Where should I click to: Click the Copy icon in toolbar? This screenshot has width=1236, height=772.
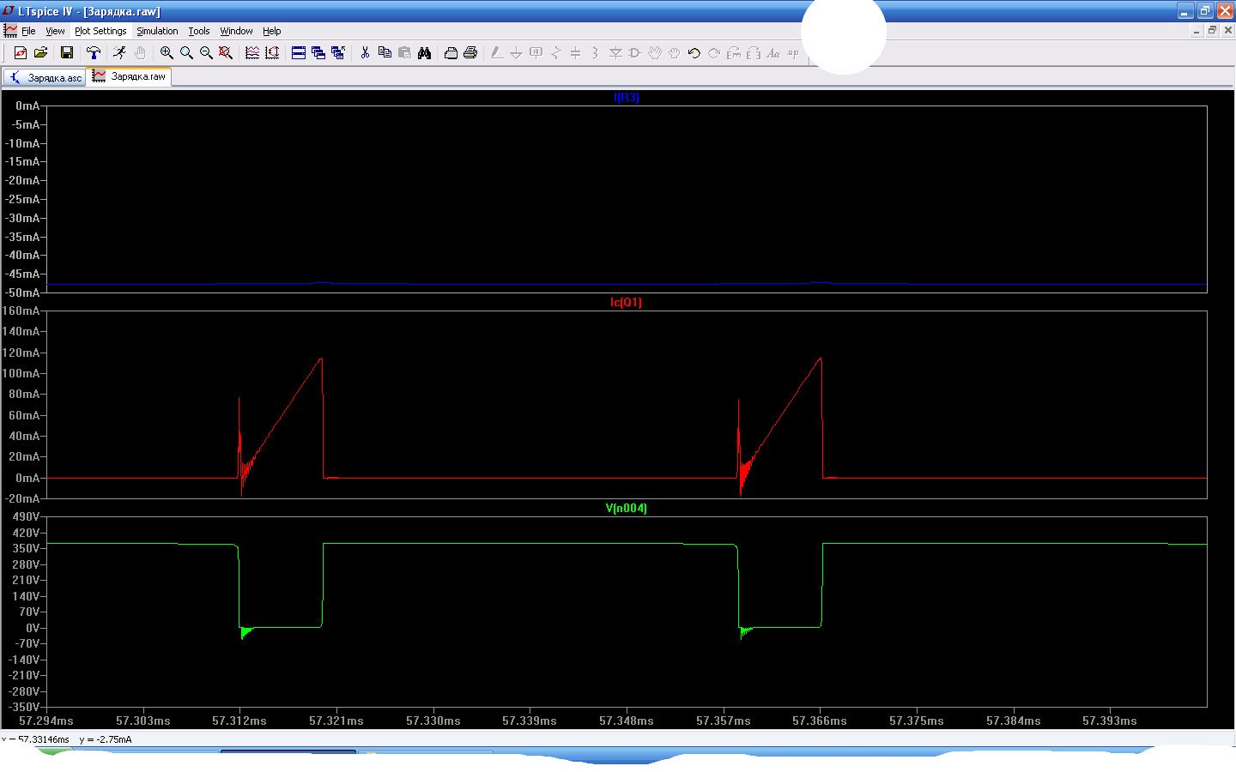[385, 53]
